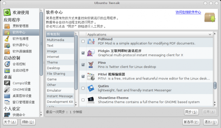Image resolution: width=221 pixels, height=128 pixels.
Task: Open the 欢迎使用 welcome icon
Action: pyautogui.click(x=7, y=12)
